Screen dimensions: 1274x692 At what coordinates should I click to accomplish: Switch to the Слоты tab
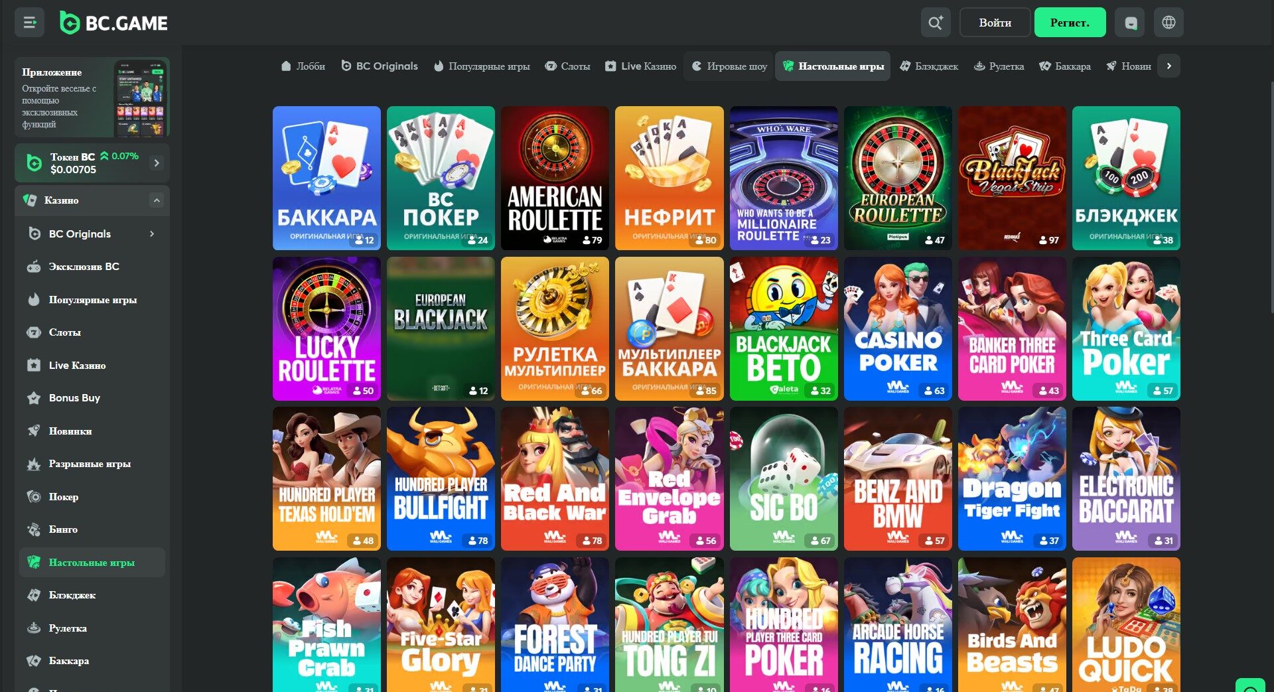[567, 66]
